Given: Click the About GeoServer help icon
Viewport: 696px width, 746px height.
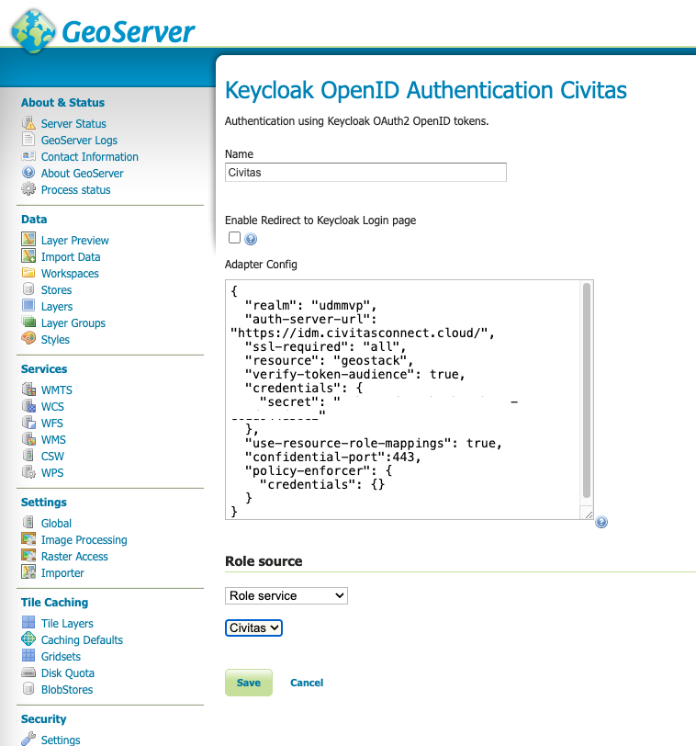Looking at the screenshot, I should pyautogui.click(x=28, y=172).
